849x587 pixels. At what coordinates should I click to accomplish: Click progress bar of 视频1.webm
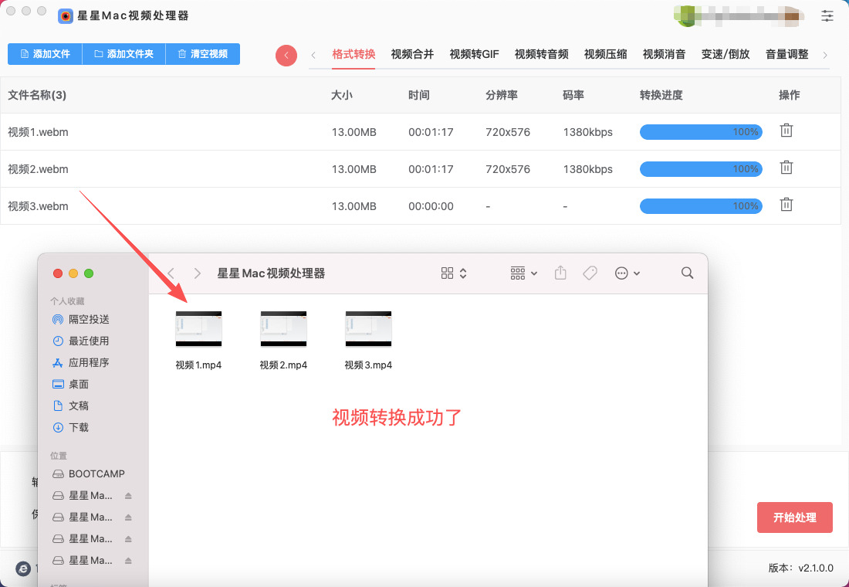pos(700,132)
